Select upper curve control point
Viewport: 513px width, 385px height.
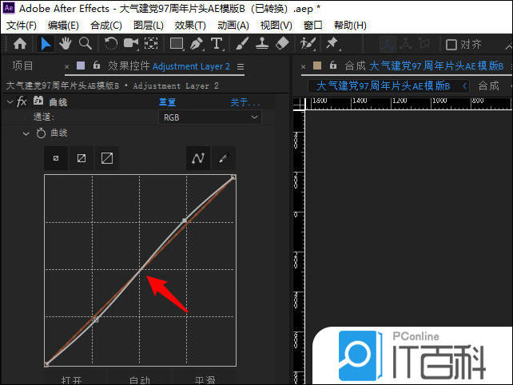185,220
